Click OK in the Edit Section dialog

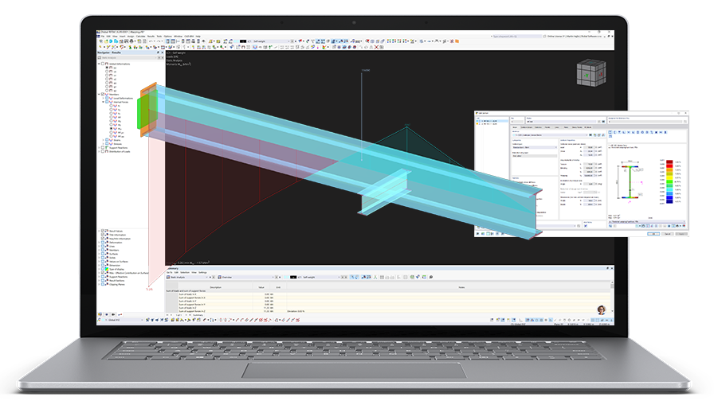pyautogui.click(x=653, y=234)
